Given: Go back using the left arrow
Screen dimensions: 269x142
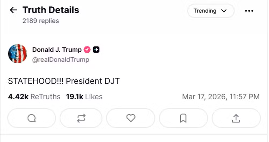Looking at the screenshot, I should [x=13, y=10].
